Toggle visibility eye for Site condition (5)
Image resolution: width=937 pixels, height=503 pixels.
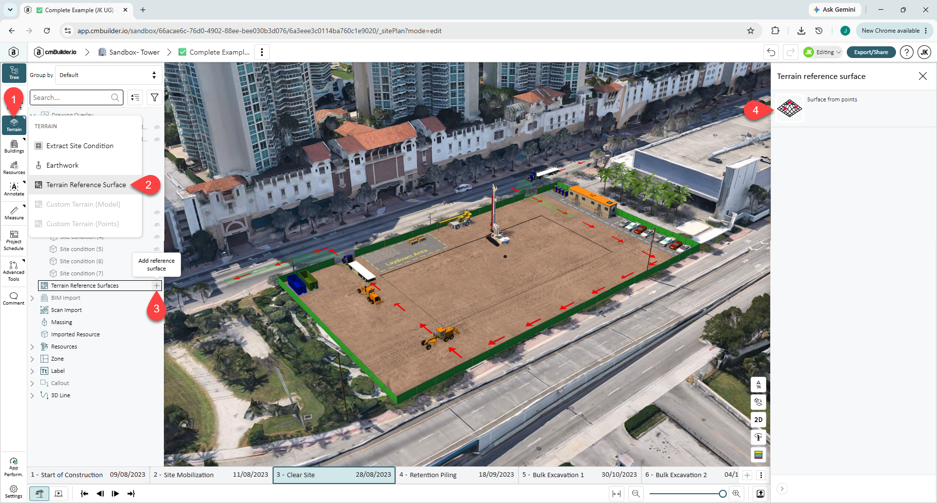click(x=157, y=249)
